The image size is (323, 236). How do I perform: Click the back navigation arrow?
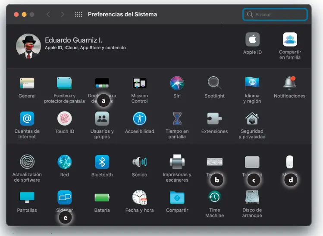coord(48,14)
